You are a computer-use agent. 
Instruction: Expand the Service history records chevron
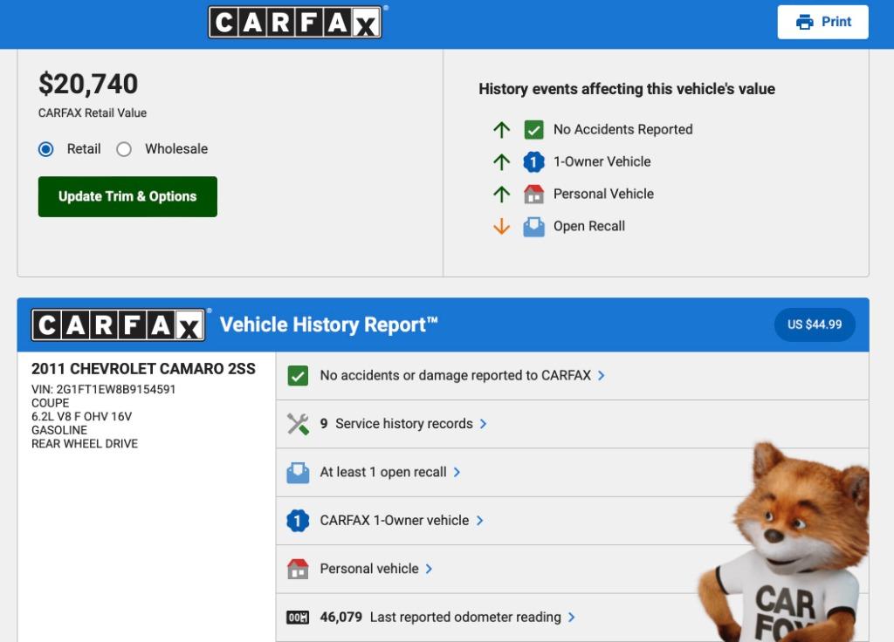pyautogui.click(x=483, y=424)
